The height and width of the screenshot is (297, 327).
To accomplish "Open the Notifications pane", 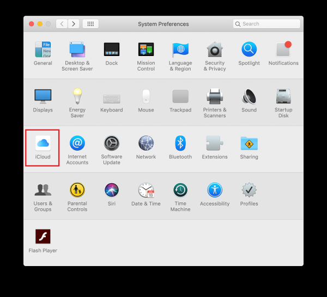I will 283,50.
